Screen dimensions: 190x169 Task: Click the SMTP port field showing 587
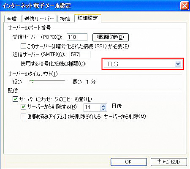pos(80,55)
